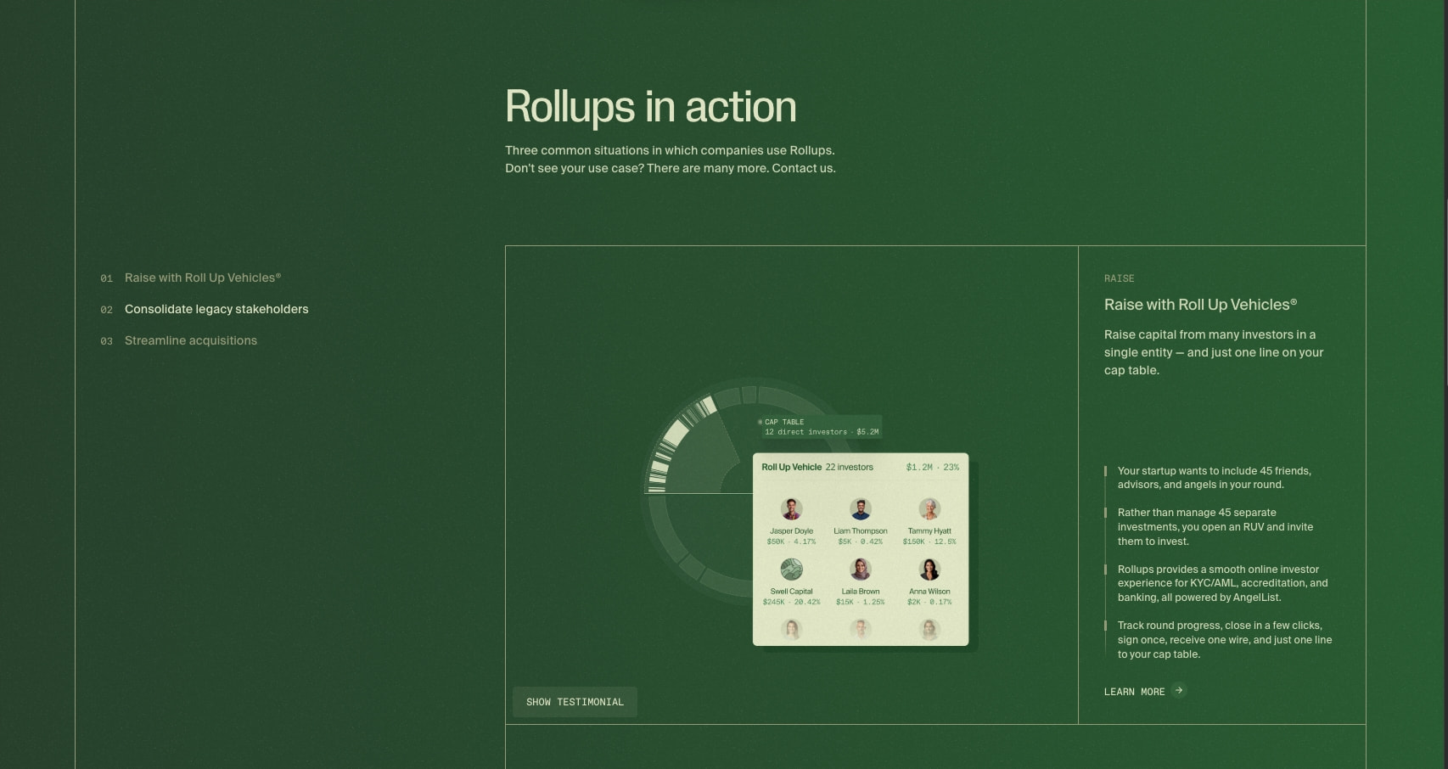Click 'Track round progress' bullet text

(1225, 640)
